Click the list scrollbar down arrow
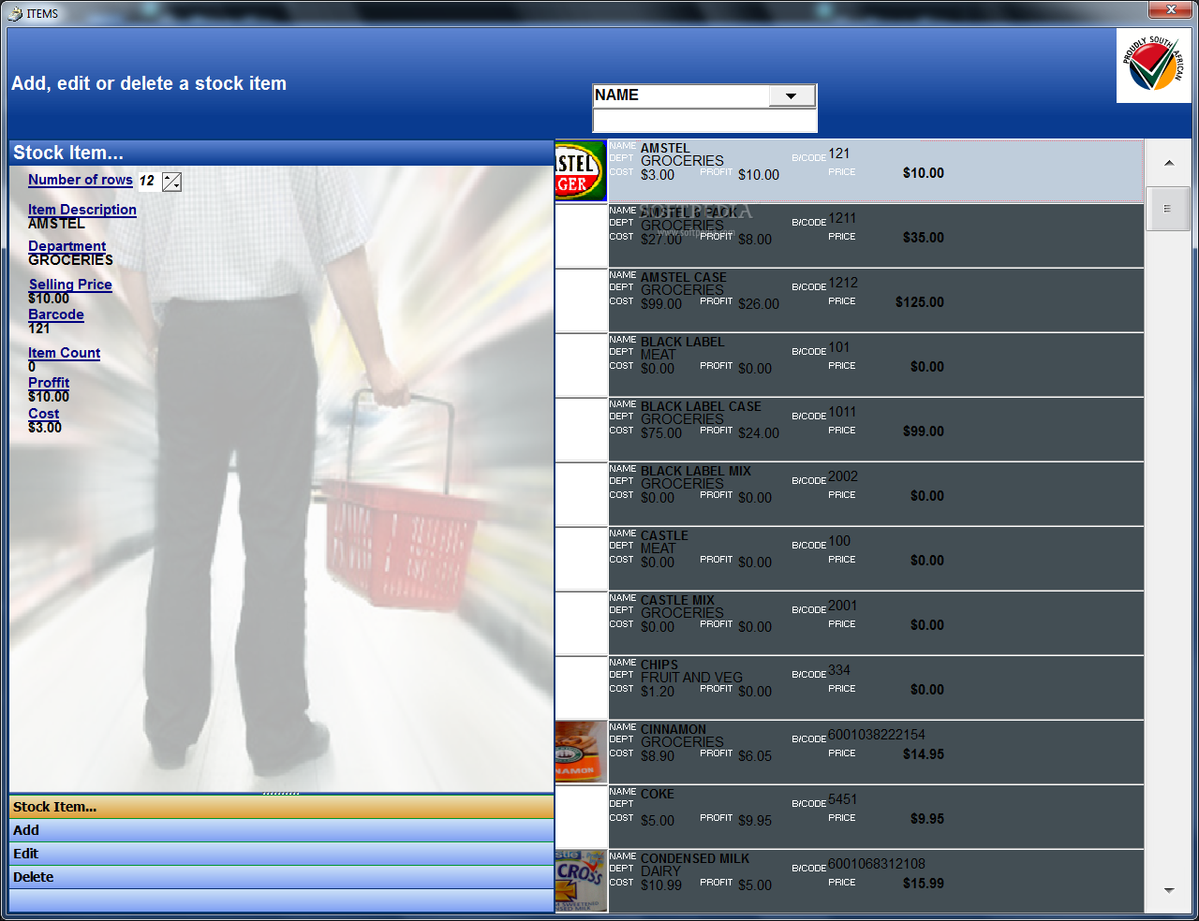Image resolution: width=1199 pixels, height=921 pixels. 1169,890
